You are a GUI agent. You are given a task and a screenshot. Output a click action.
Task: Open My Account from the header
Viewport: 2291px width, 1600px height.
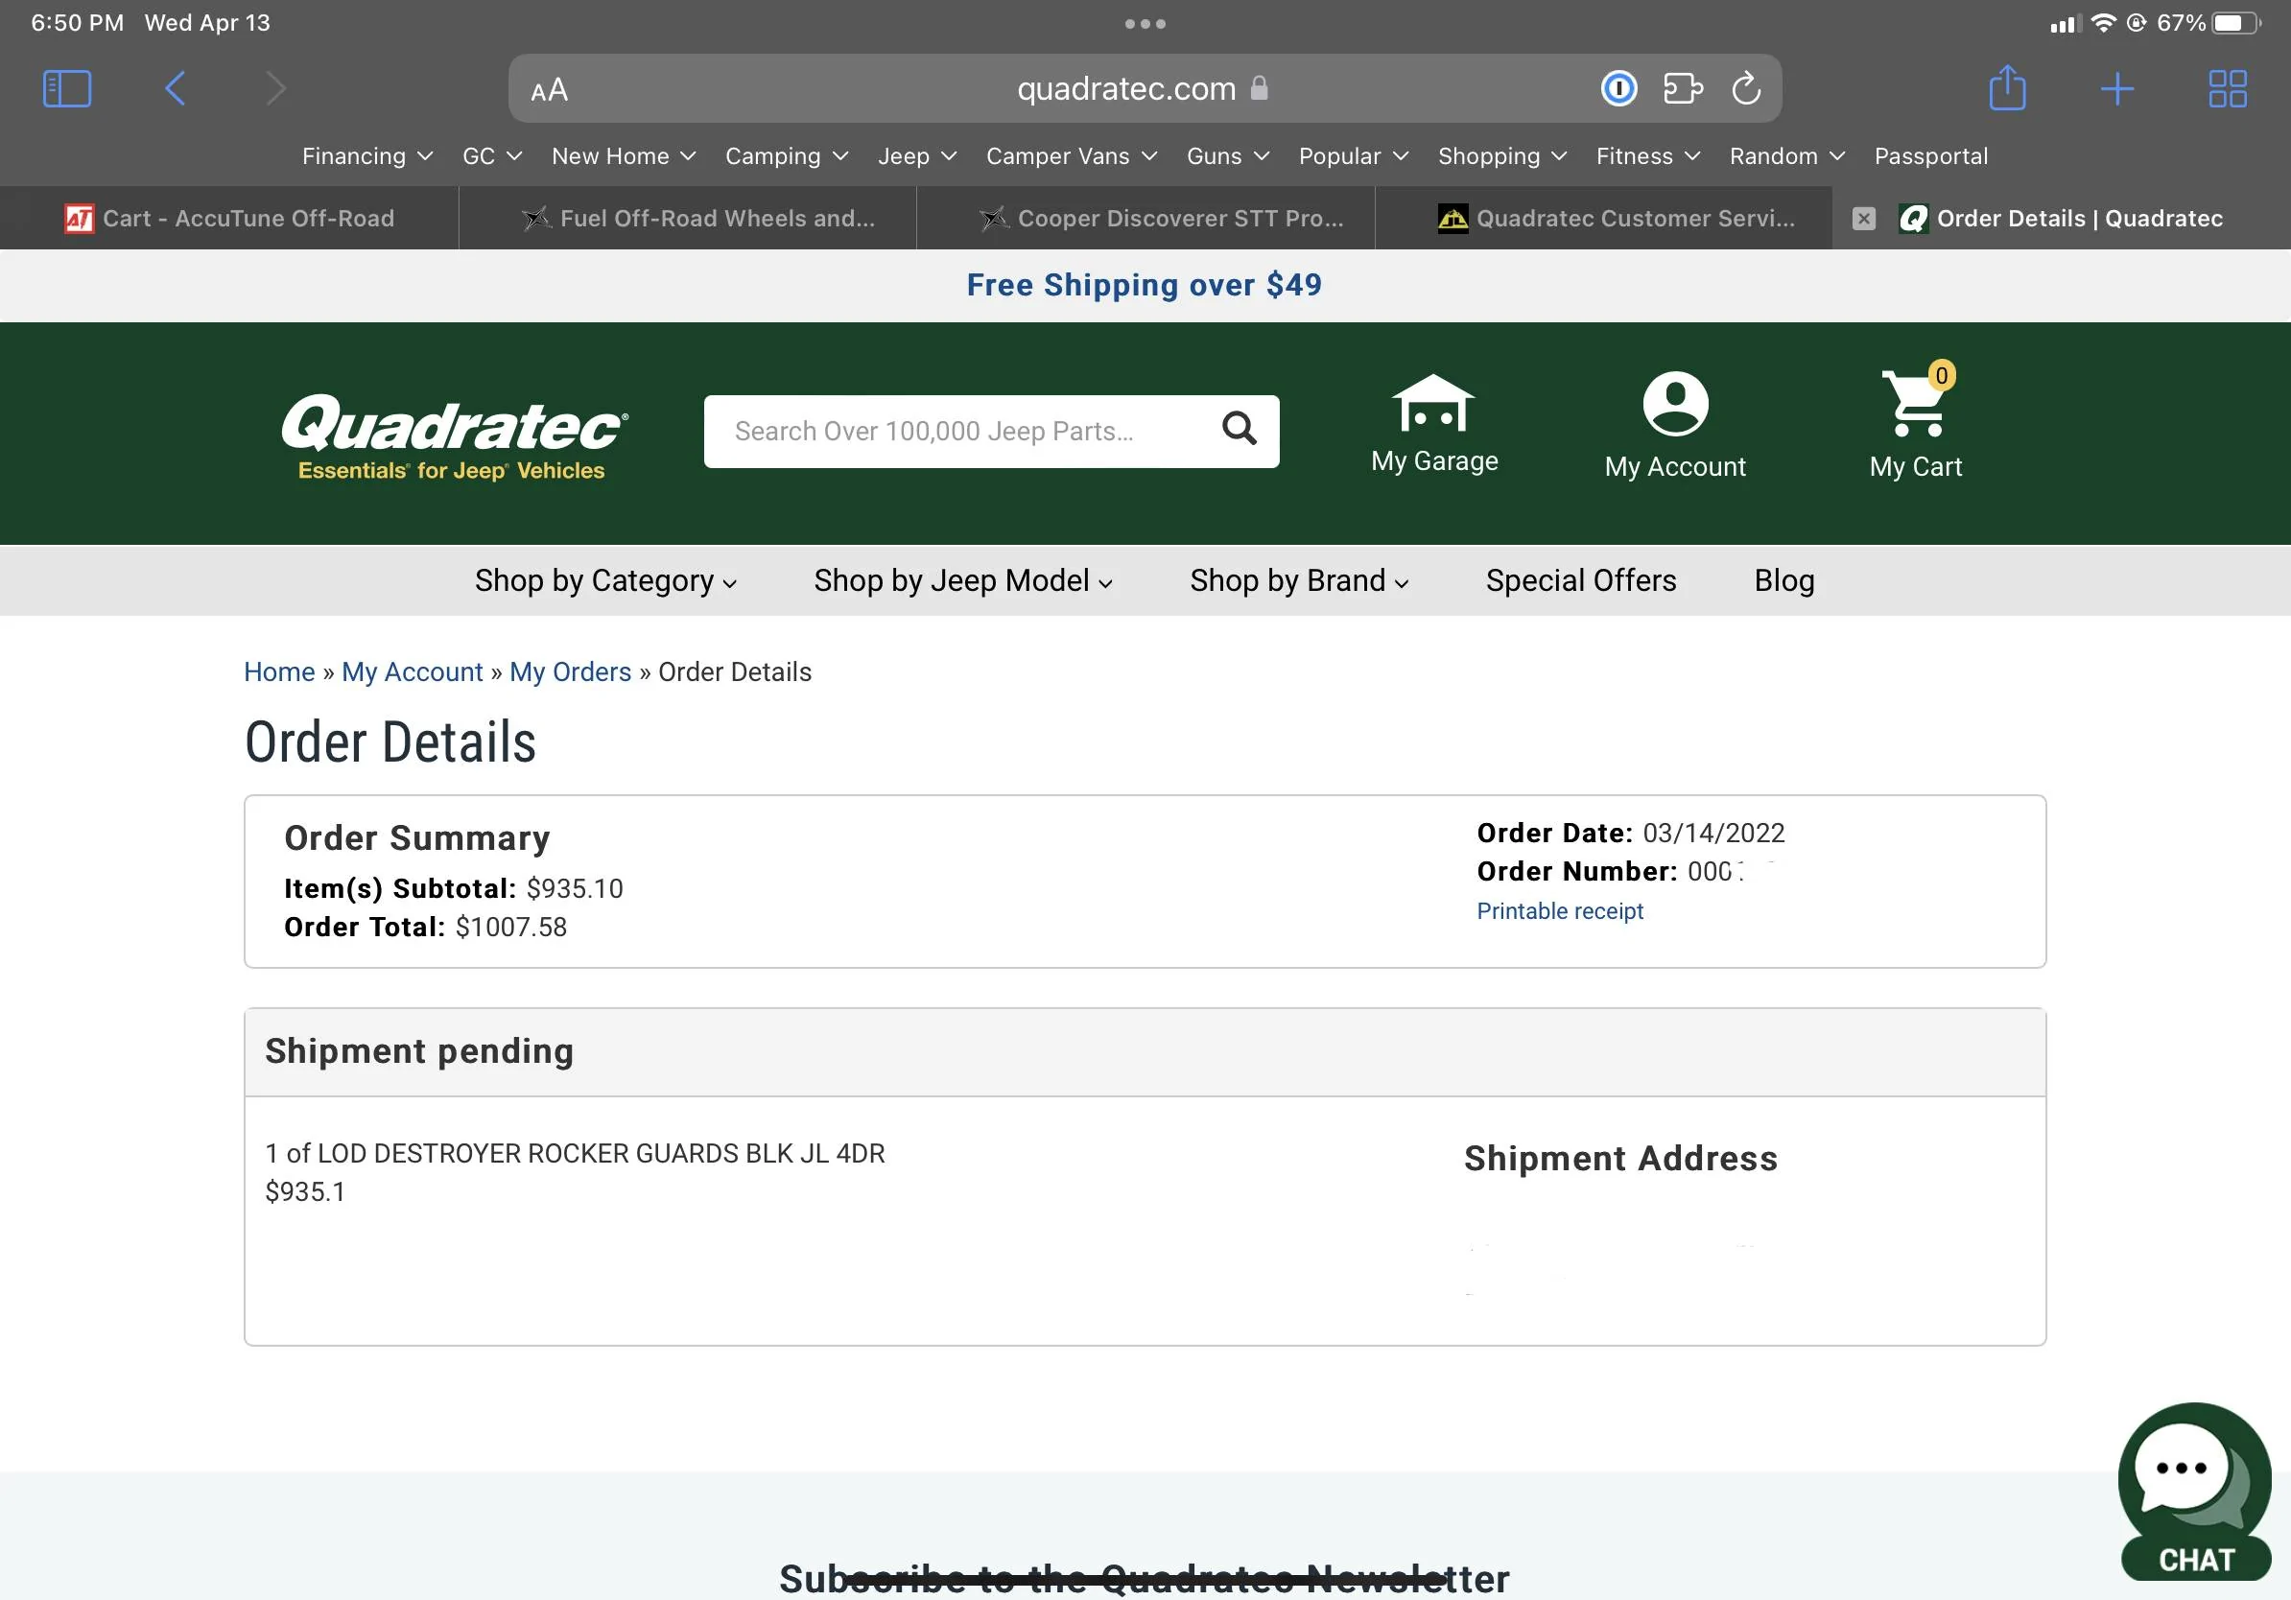pyautogui.click(x=1675, y=426)
